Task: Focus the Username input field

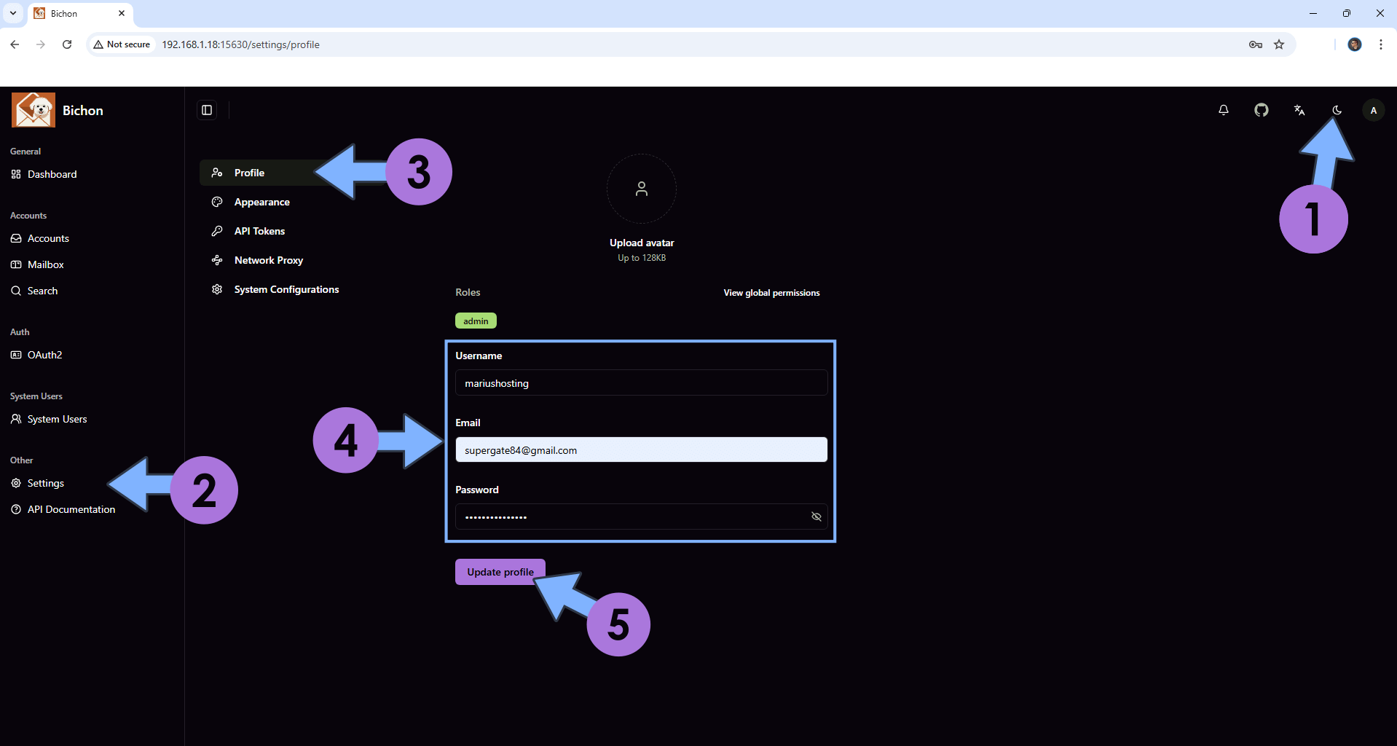Action: pos(641,383)
